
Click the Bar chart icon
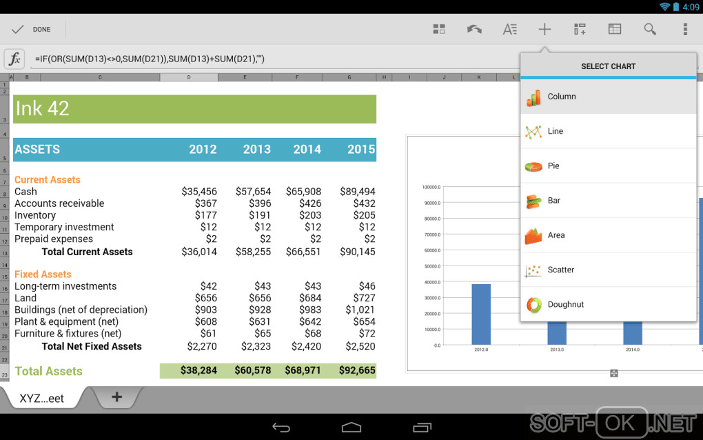[x=533, y=201]
